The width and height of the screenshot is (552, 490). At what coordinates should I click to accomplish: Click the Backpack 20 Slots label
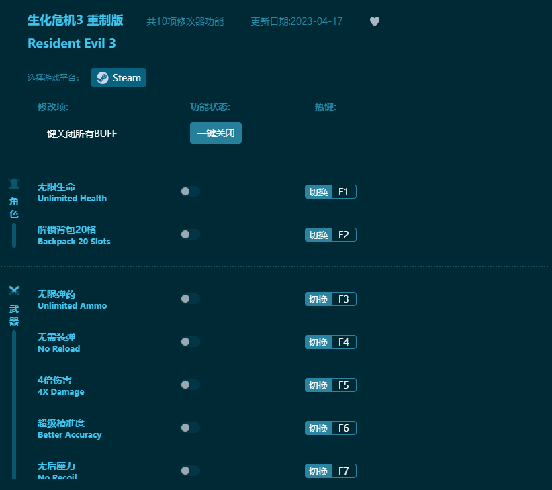[74, 241]
